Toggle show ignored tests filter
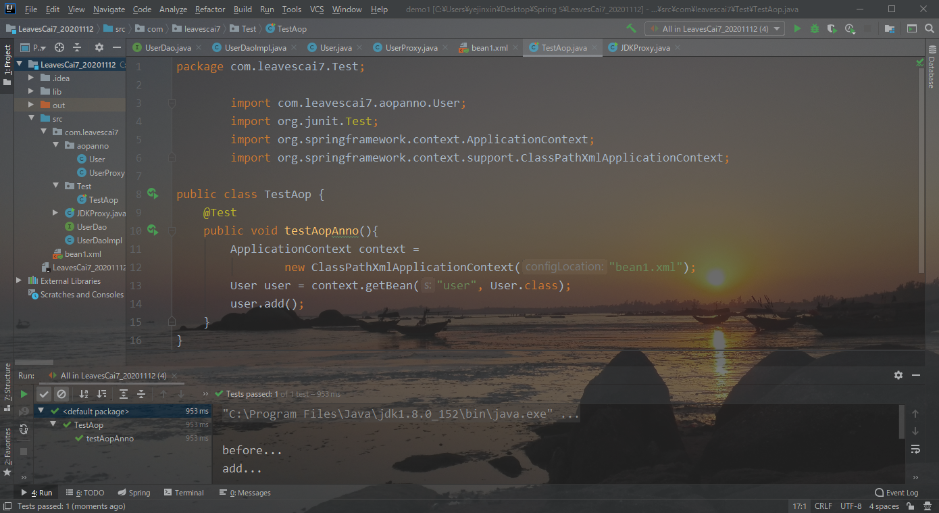The image size is (939, 513). pos(61,393)
